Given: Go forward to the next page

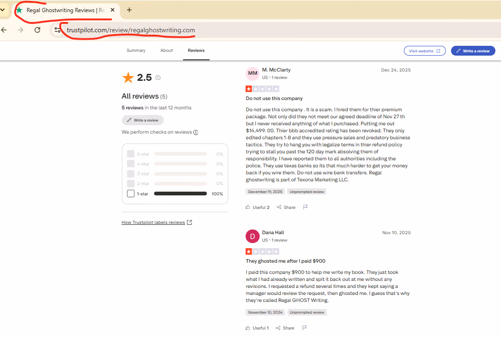Looking at the screenshot, I should pyautogui.click(x=21, y=30).
